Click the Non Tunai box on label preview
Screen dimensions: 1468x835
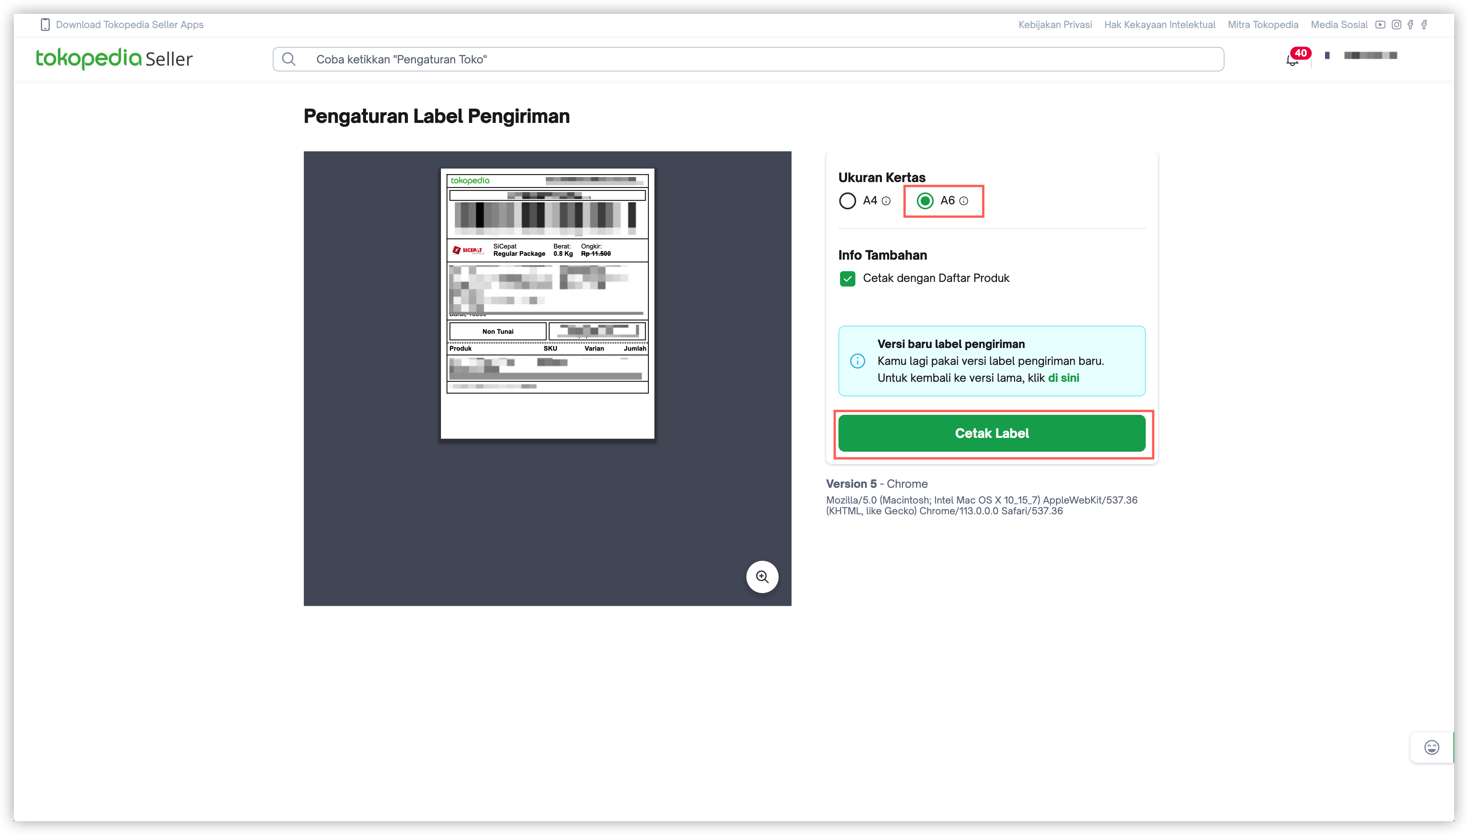[x=497, y=331]
